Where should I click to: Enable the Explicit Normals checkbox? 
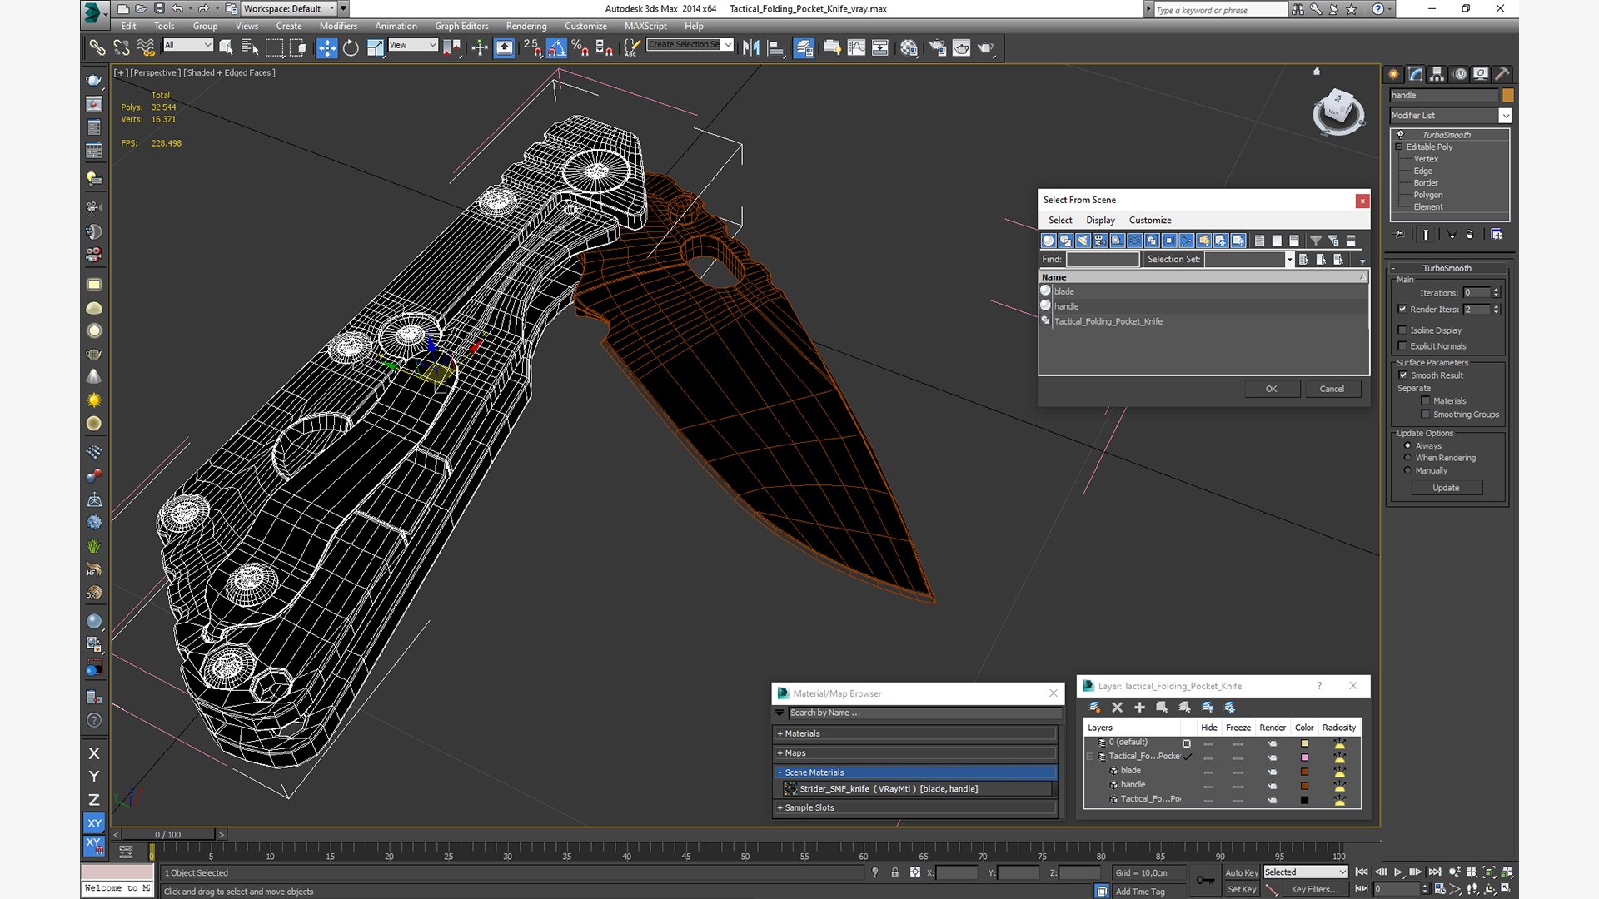[1402, 346]
